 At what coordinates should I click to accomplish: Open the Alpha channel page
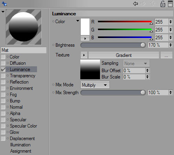15,113
